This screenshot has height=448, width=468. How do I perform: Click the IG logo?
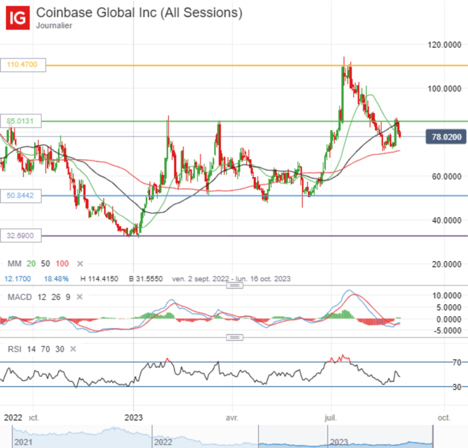[18, 18]
